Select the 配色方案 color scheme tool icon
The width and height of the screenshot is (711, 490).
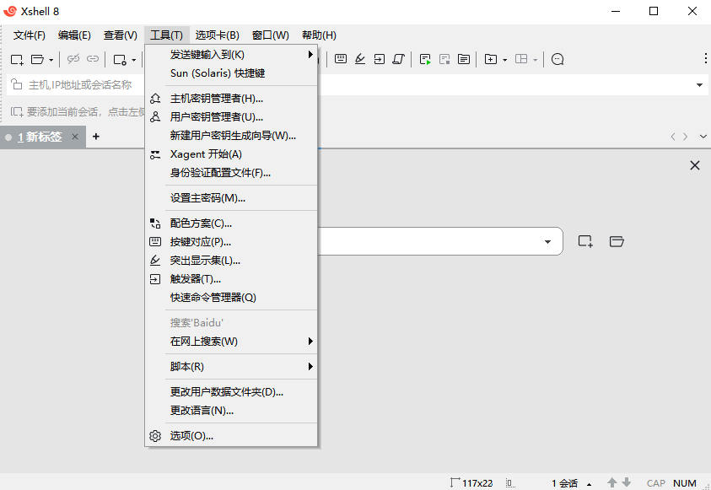coord(155,223)
